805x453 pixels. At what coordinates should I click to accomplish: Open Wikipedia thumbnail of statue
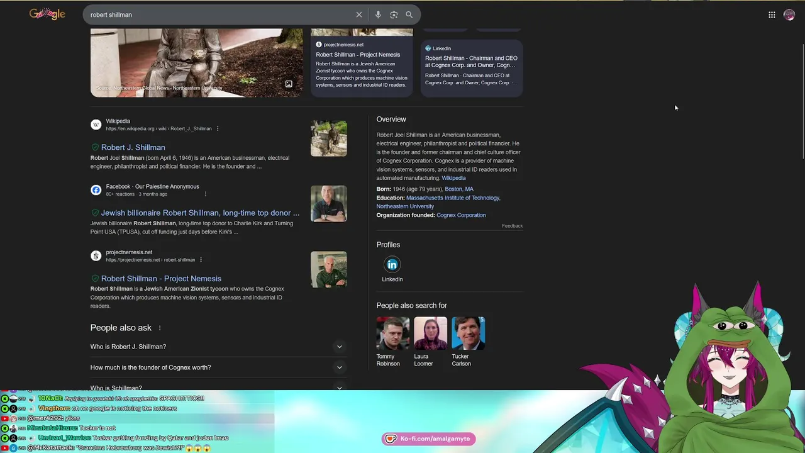click(x=328, y=138)
